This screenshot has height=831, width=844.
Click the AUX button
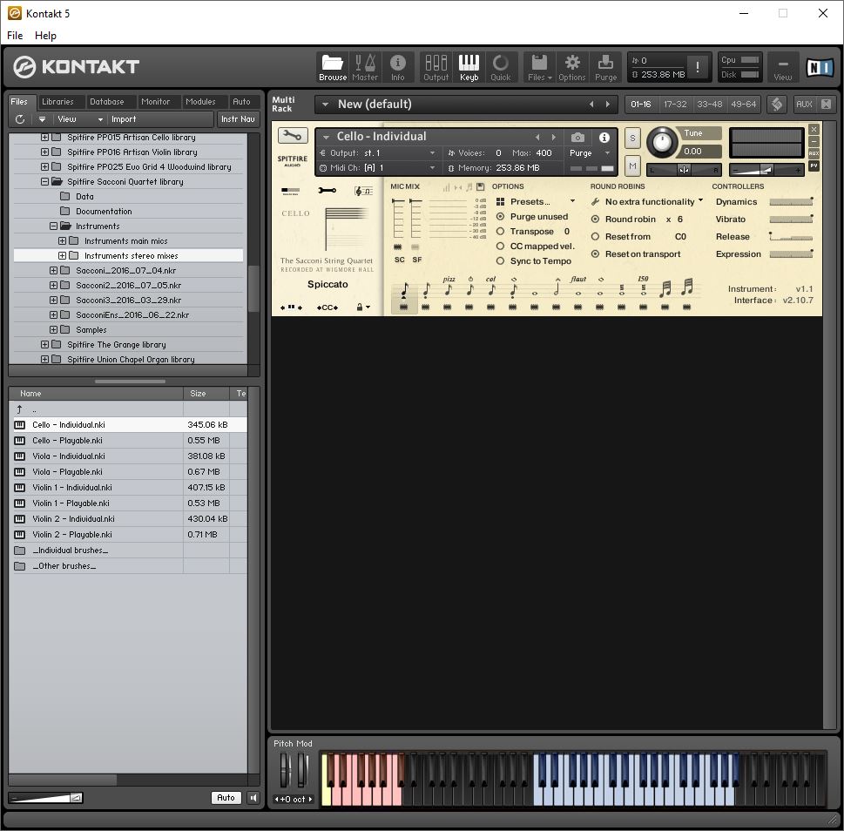804,104
